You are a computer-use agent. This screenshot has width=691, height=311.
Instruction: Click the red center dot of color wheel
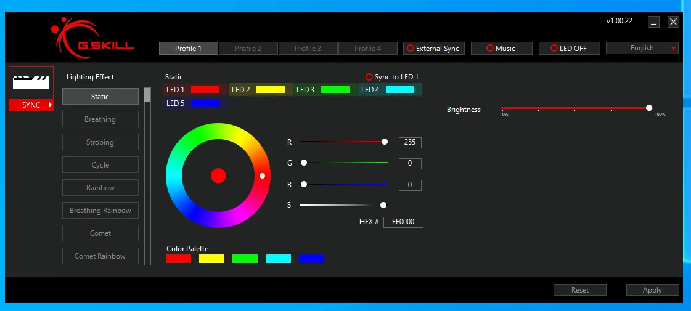click(x=218, y=176)
